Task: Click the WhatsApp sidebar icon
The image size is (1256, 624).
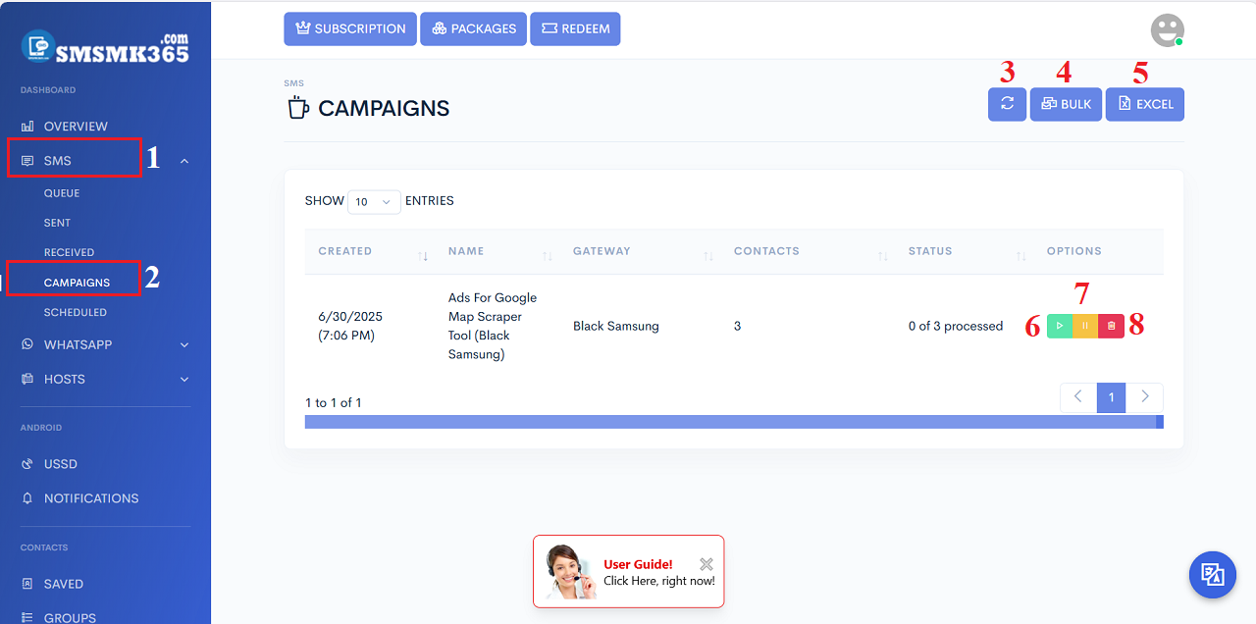Action: [27, 344]
